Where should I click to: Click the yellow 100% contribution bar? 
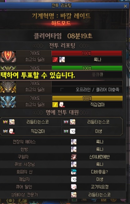[87, 98]
